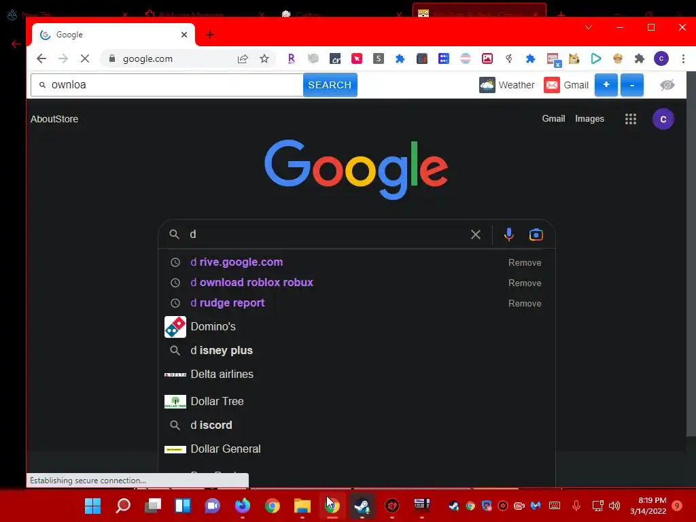The image size is (696, 522).
Task: Open volume control in the system tray
Action: coord(614,506)
